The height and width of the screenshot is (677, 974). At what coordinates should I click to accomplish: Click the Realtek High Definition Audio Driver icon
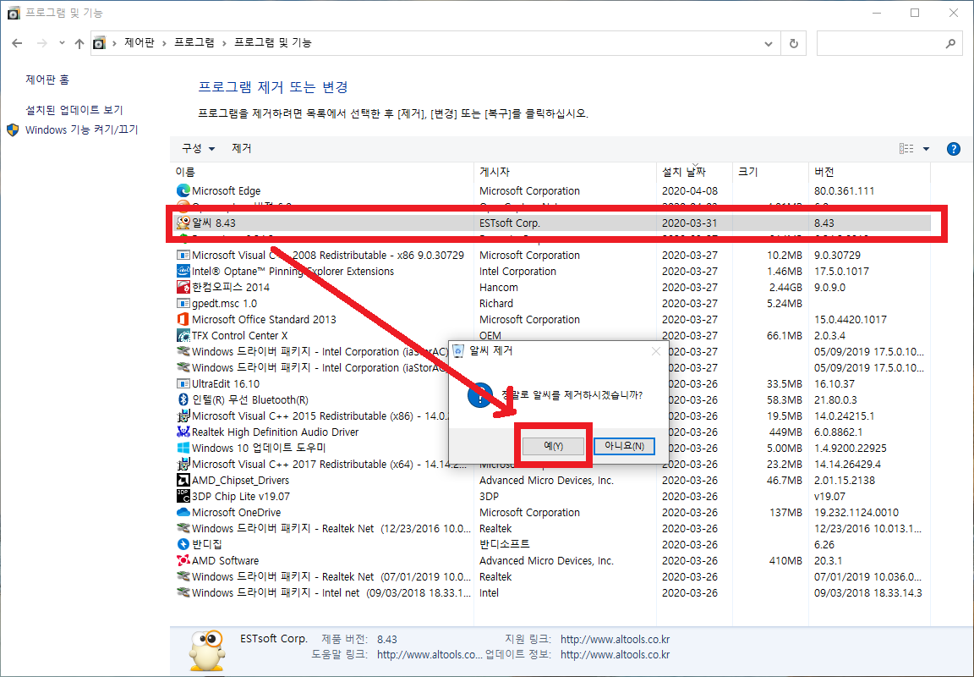(183, 432)
